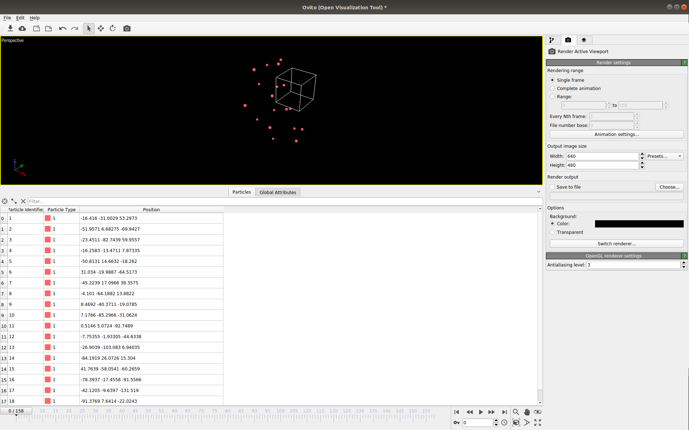Switch to the Global Attributes tab
This screenshot has width=689, height=430.
point(278,192)
